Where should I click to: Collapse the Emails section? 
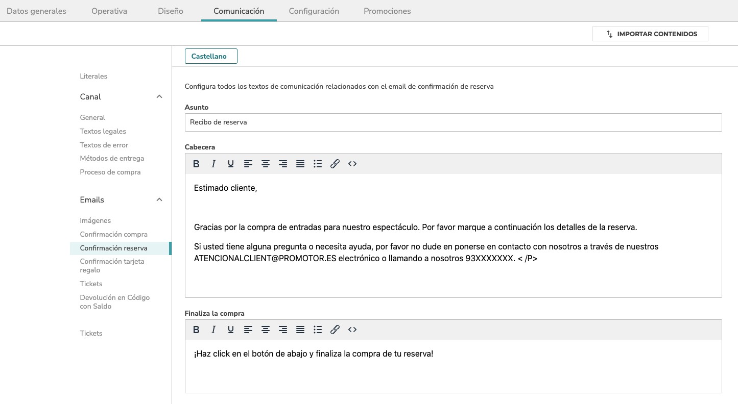click(159, 199)
